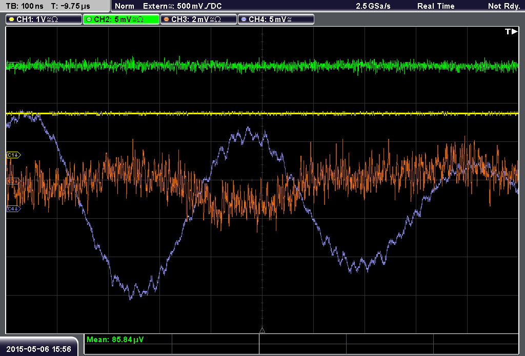The width and height of the screenshot is (525, 356).
Task: Click the Extern 500 mV DC trigger source
Action: (183, 6)
